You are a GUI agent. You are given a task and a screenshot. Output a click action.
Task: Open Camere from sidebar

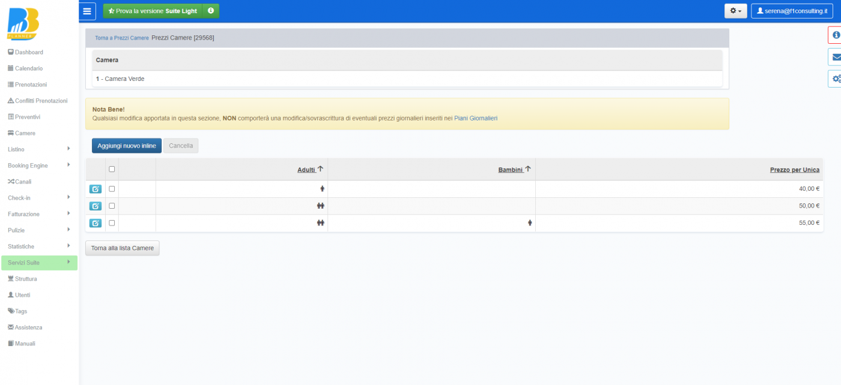(22, 133)
